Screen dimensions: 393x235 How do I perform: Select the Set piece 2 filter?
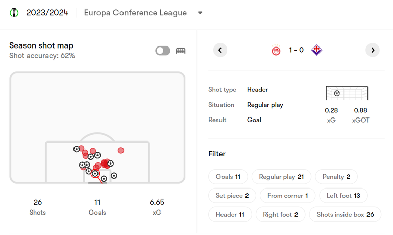pyautogui.click(x=232, y=195)
